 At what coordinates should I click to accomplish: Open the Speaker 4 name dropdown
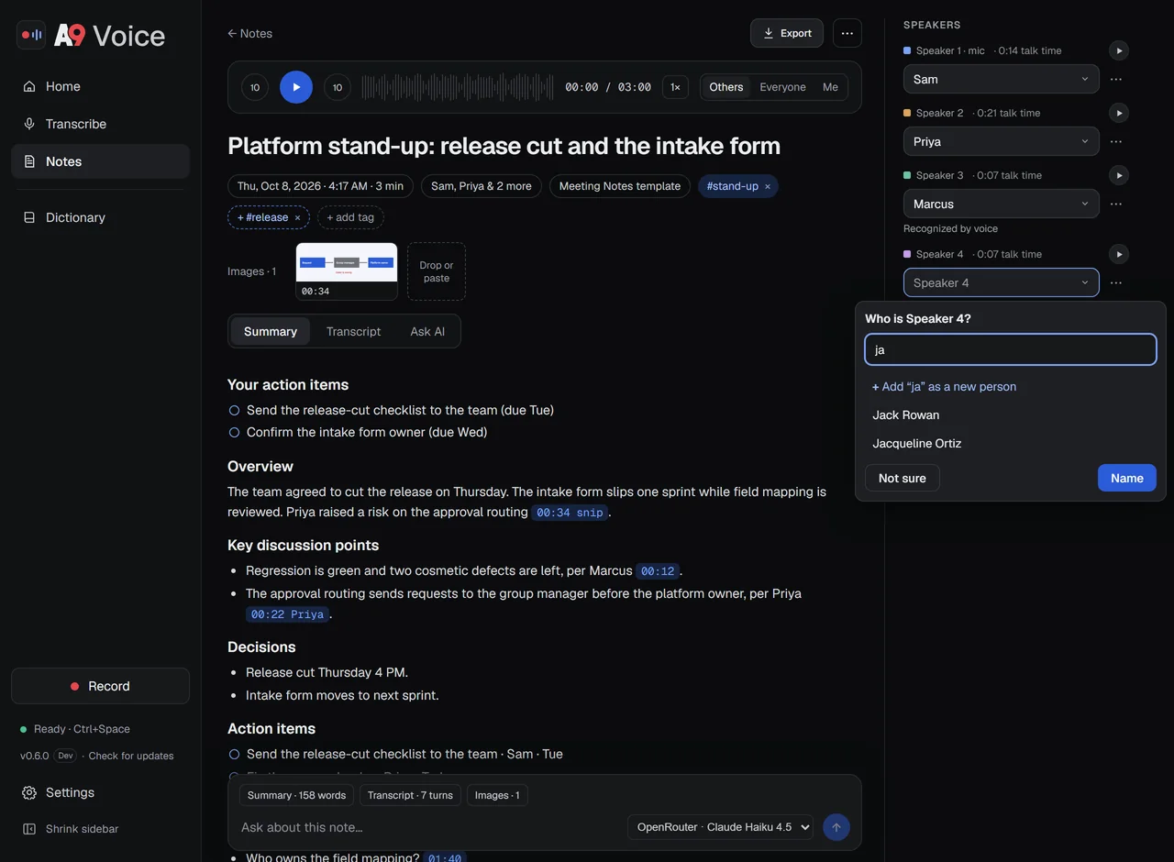coord(1001,282)
